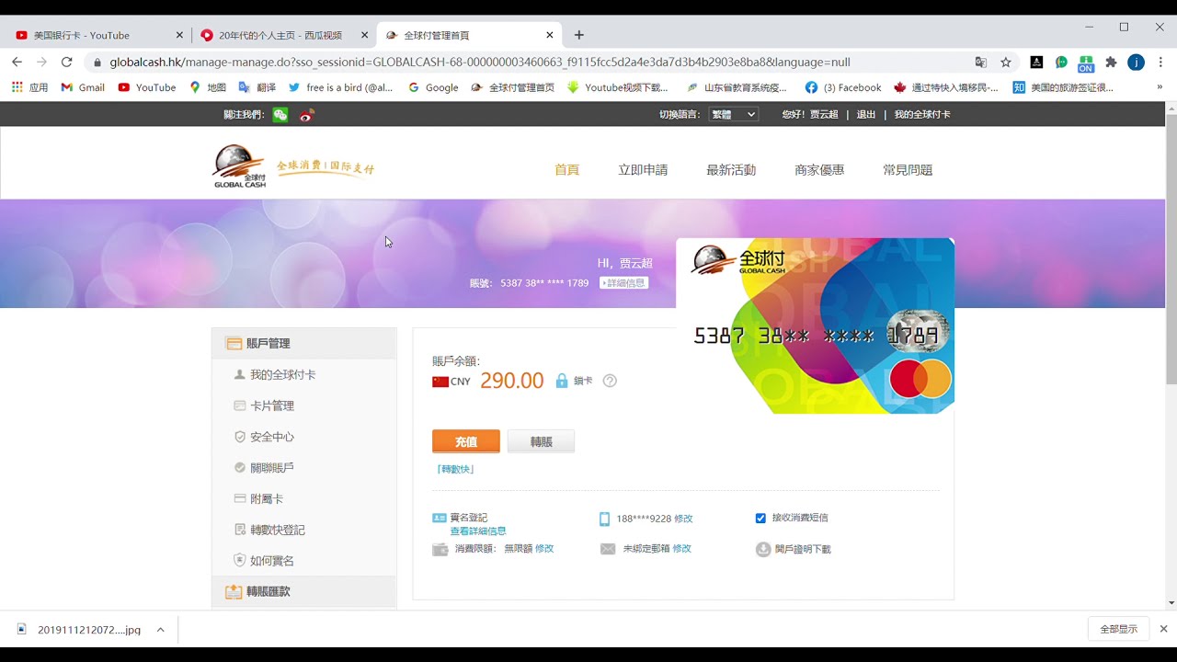Screen dimensions: 1177x662
Task: Click the 查看詳細信息 link
Action: point(478,531)
